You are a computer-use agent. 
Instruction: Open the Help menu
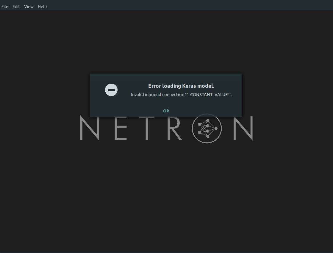coord(42,6)
